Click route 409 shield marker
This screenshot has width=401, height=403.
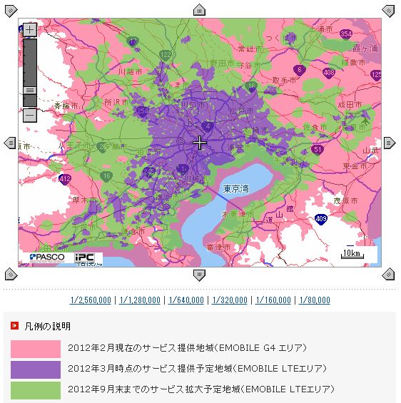pyautogui.click(x=321, y=219)
